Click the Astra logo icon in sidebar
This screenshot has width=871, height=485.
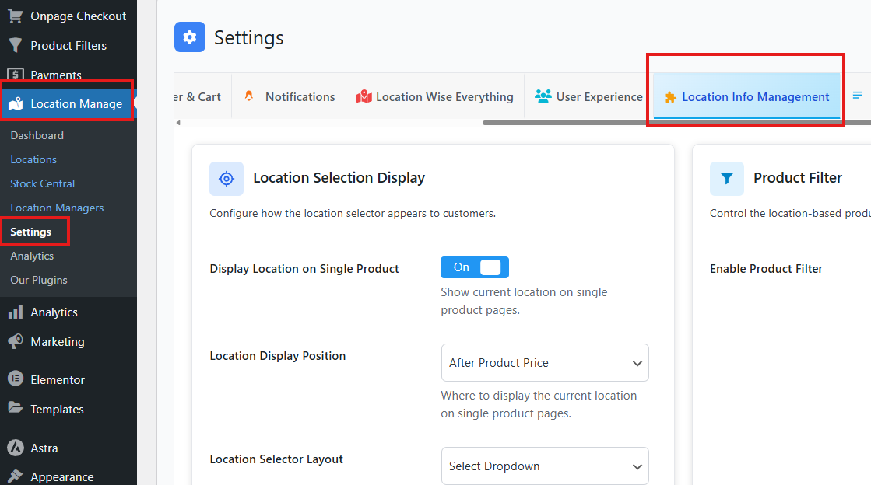[x=15, y=448]
